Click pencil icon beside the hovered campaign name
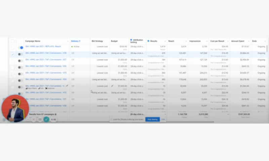Viewport: 269px width, 161px height. coord(67,86)
